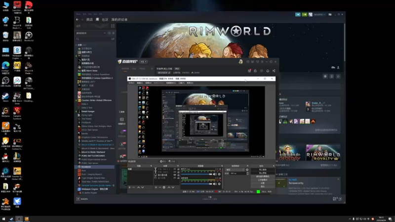Open Steam Big Picture mode icon

click(x=330, y=15)
